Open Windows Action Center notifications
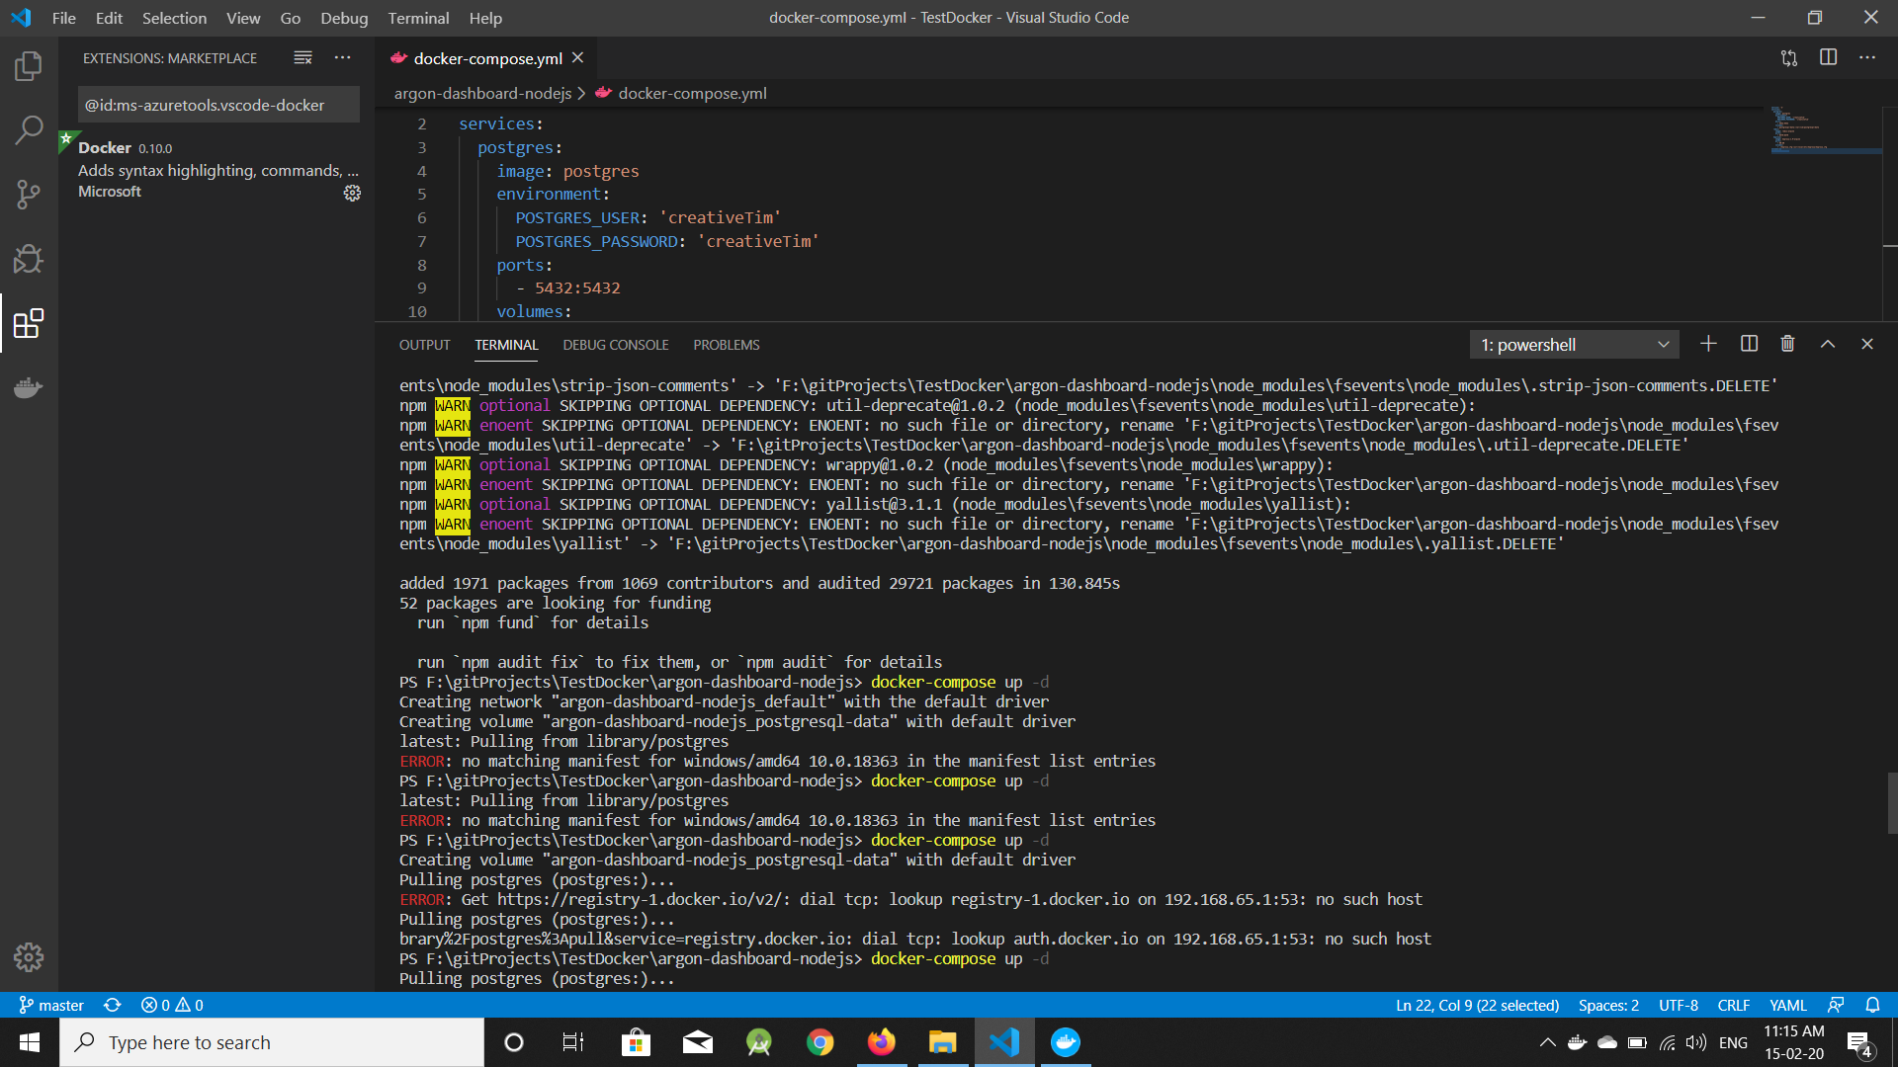Image resolution: width=1898 pixels, height=1067 pixels. [x=1859, y=1043]
